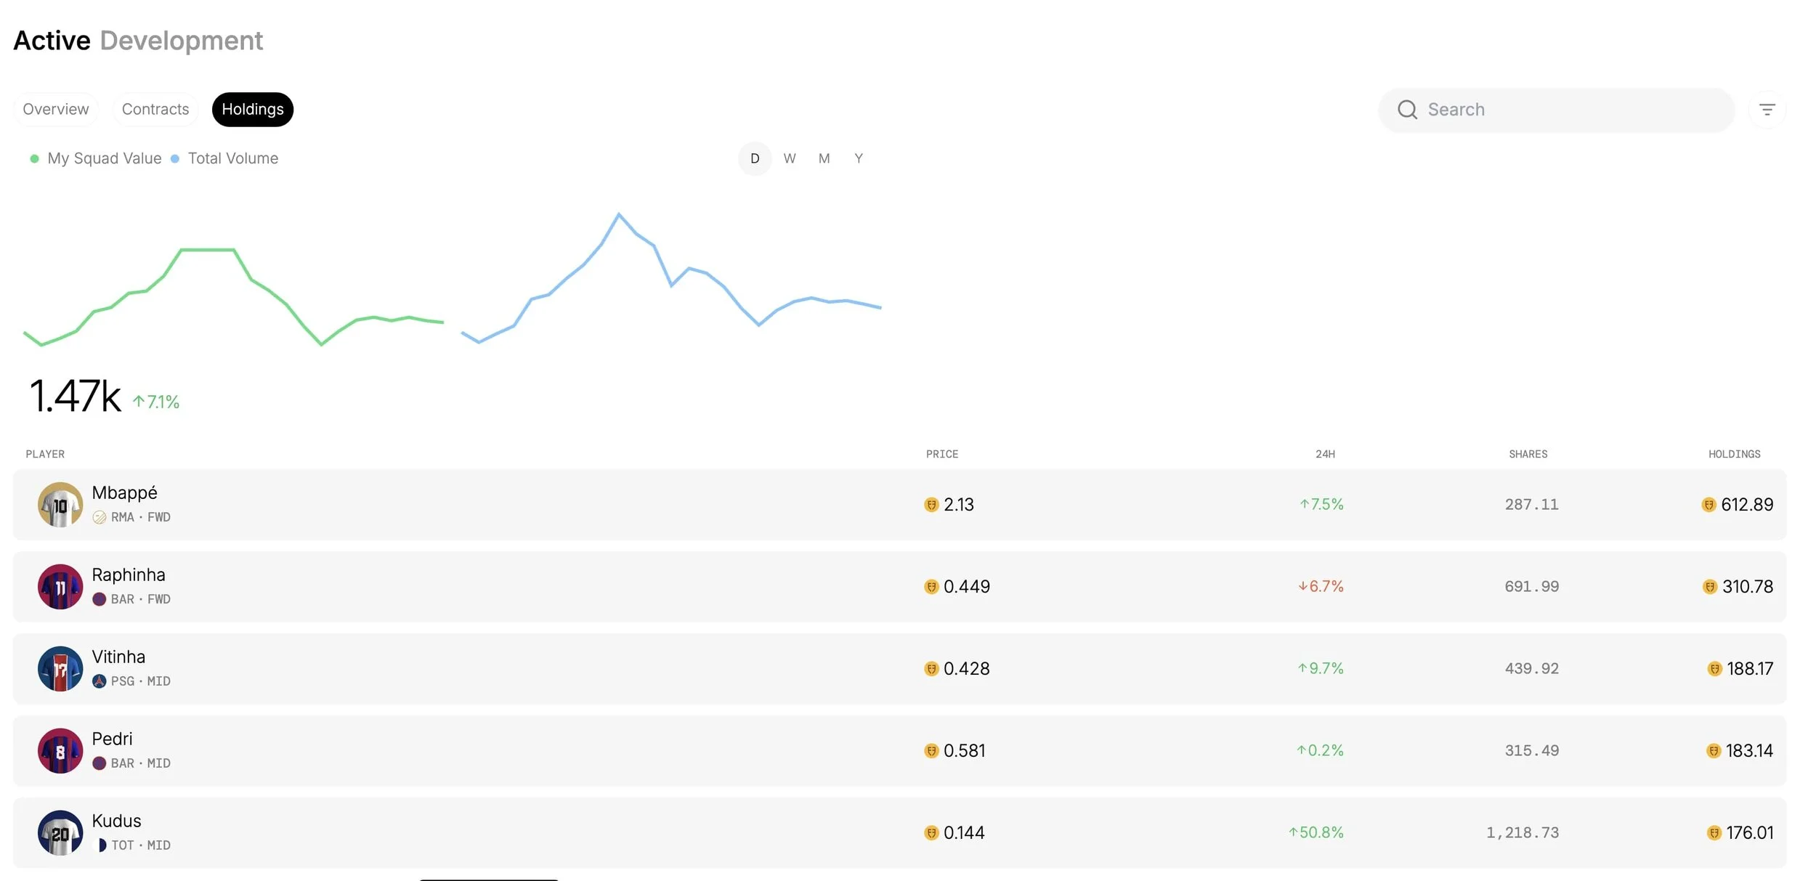Click Mbappé's number 10 jersey avatar
Viewport: 1816px width, 881px height.
(x=60, y=505)
